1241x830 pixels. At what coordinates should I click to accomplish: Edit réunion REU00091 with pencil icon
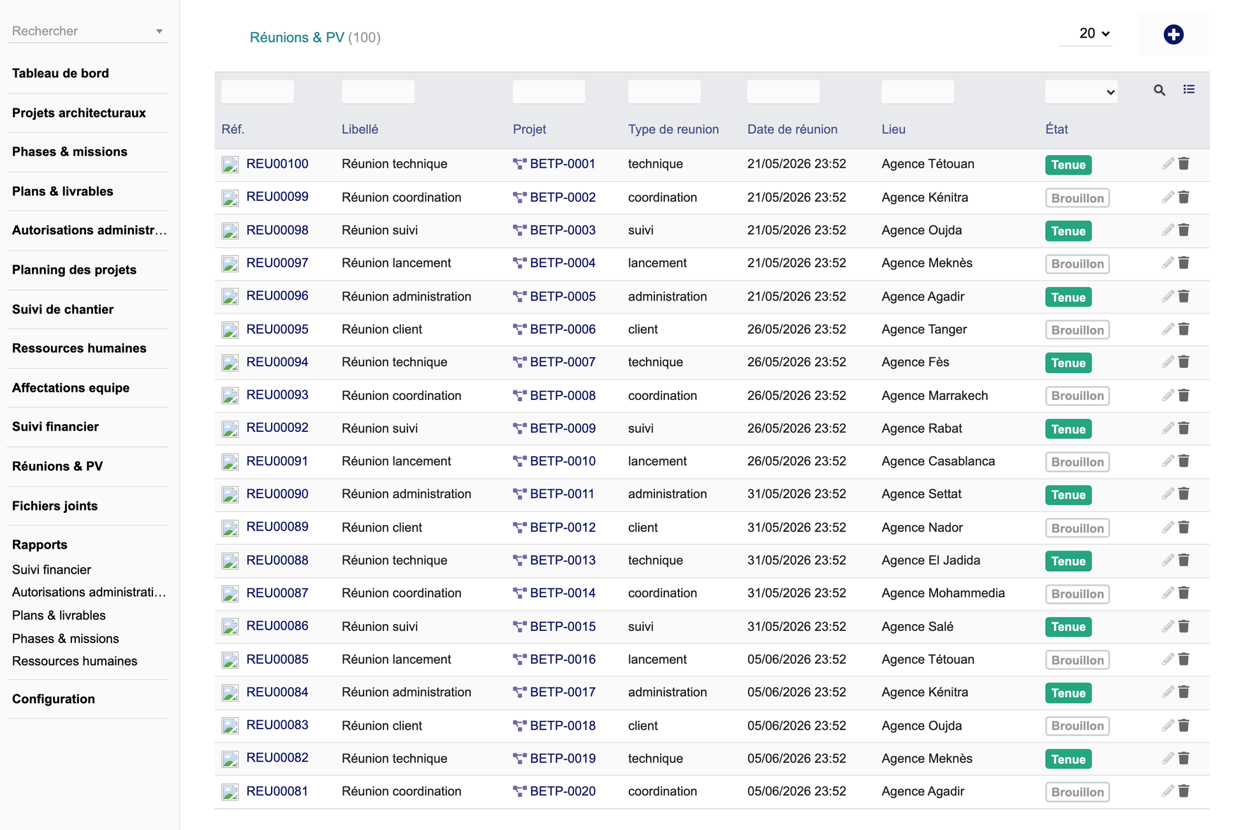(1168, 461)
